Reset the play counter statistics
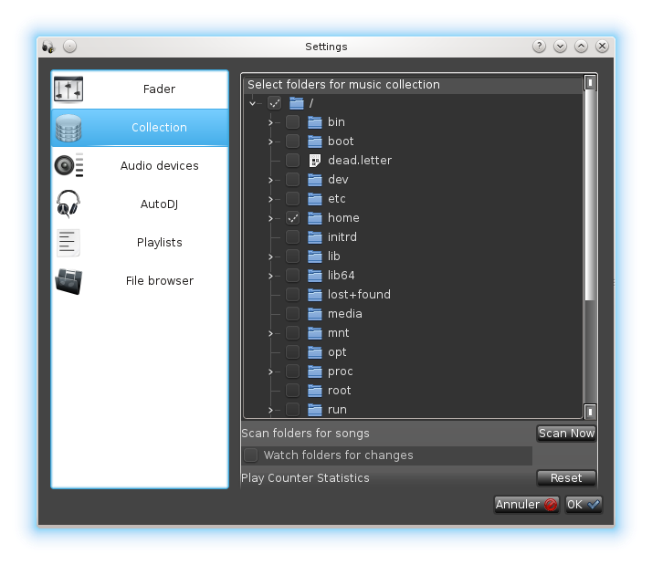 [x=566, y=478]
